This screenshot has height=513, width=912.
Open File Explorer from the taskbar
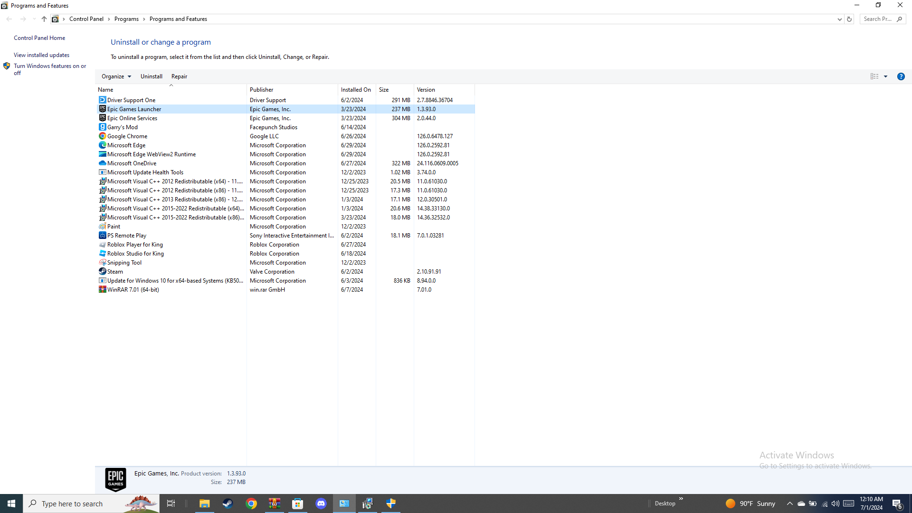[x=204, y=503]
